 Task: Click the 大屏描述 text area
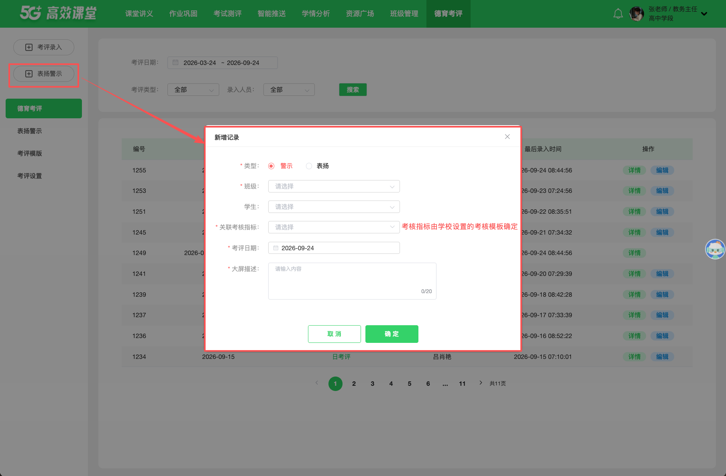[352, 281]
